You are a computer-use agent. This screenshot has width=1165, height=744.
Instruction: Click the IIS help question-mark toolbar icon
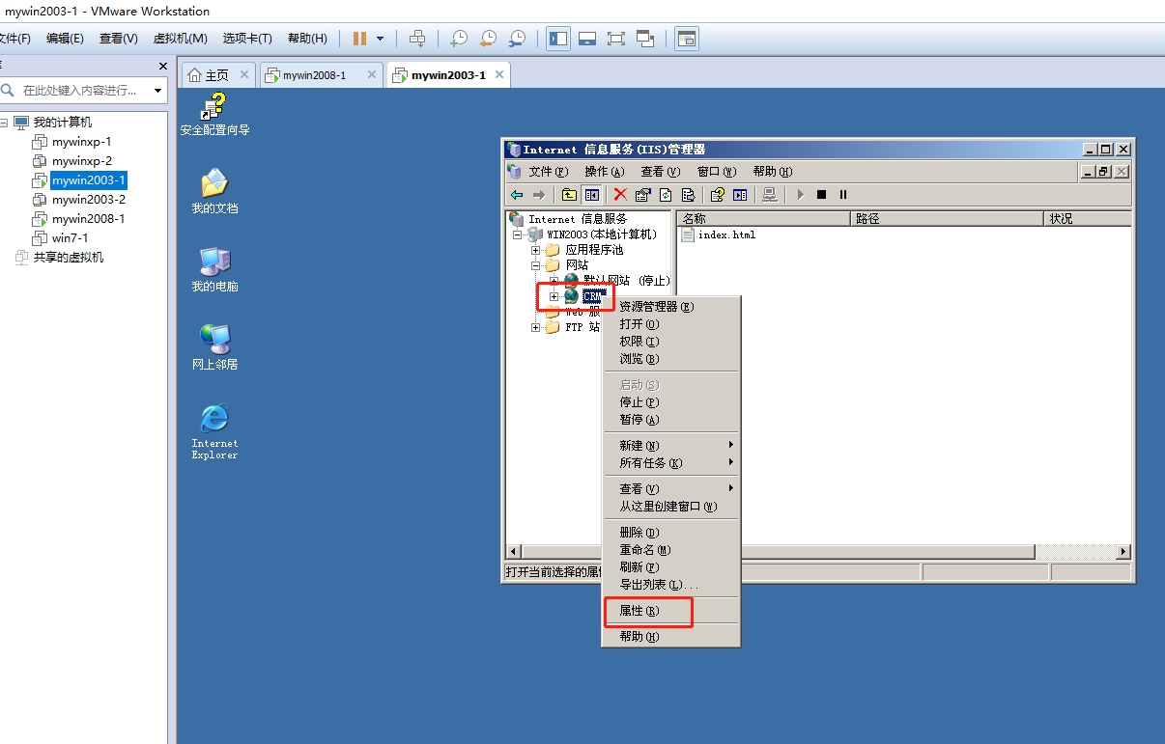point(717,195)
